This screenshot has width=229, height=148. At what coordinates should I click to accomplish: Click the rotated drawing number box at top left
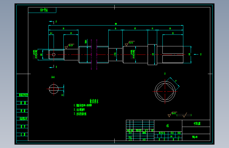(42, 10)
